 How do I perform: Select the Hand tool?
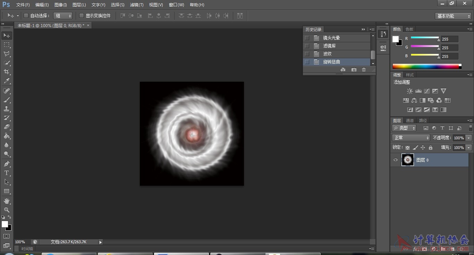7,201
